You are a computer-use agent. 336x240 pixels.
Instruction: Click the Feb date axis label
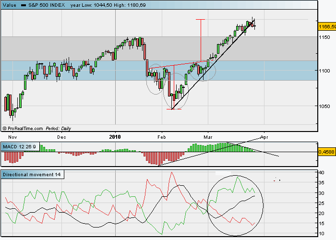point(162,137)
